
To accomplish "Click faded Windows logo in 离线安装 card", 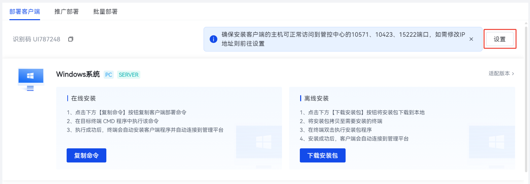I will 496,142.
